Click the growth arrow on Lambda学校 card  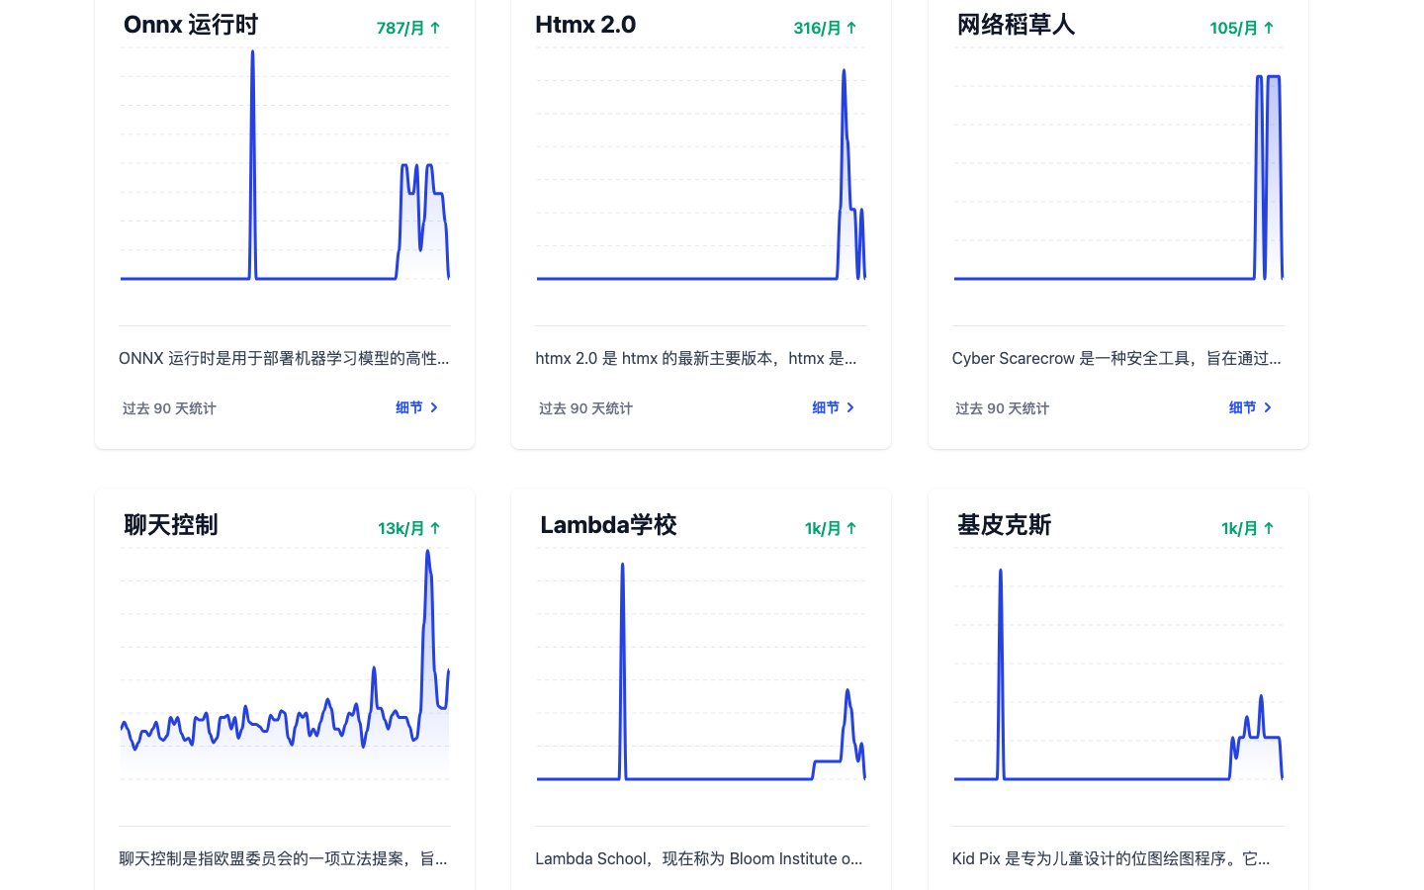pos(853,528)
